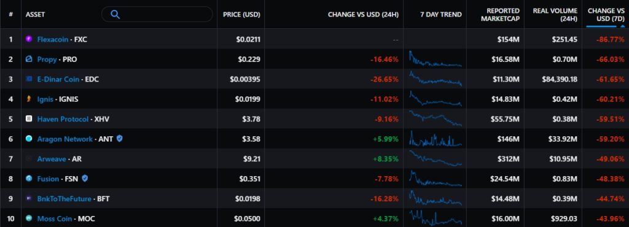Click Arweave 24H change +8.35%
The image size is (629, 227).
[386, 159]
